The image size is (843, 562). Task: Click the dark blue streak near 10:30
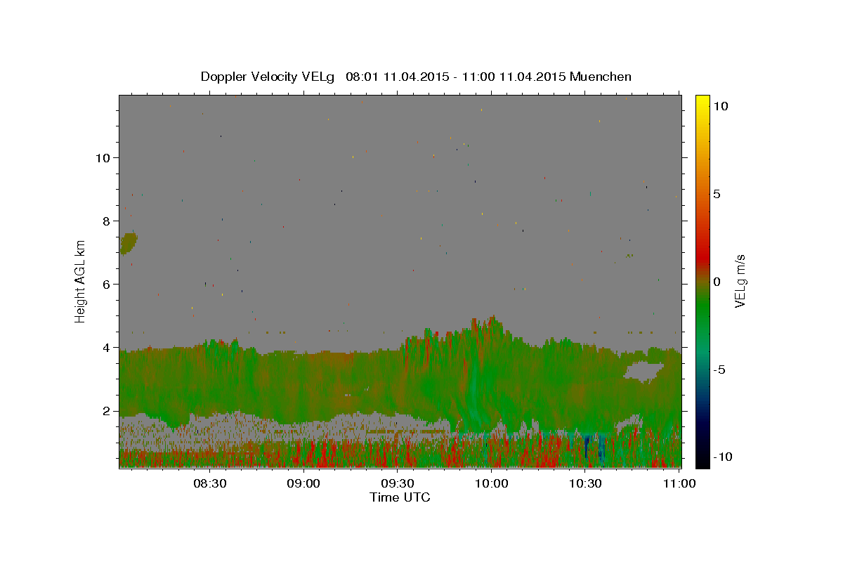tap(587, 447)
